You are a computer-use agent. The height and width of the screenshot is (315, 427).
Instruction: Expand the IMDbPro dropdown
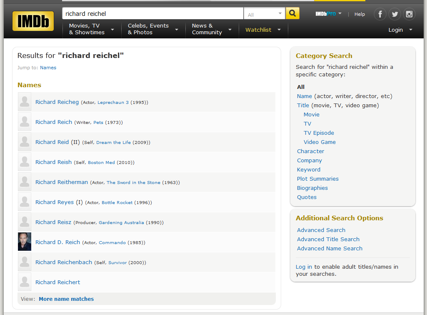pos(328,14)
